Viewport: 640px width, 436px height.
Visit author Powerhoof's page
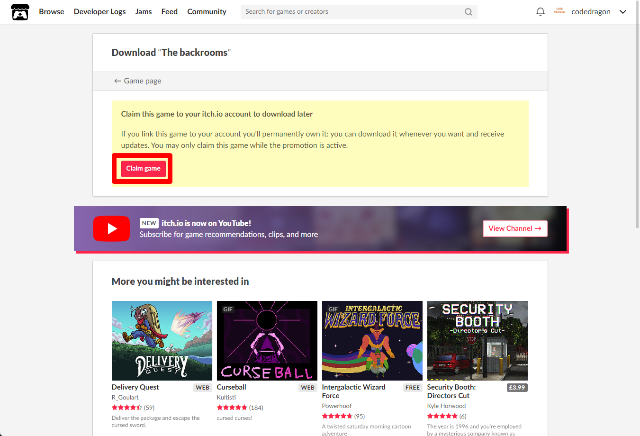pyautogui.click(x=337, y=406)
